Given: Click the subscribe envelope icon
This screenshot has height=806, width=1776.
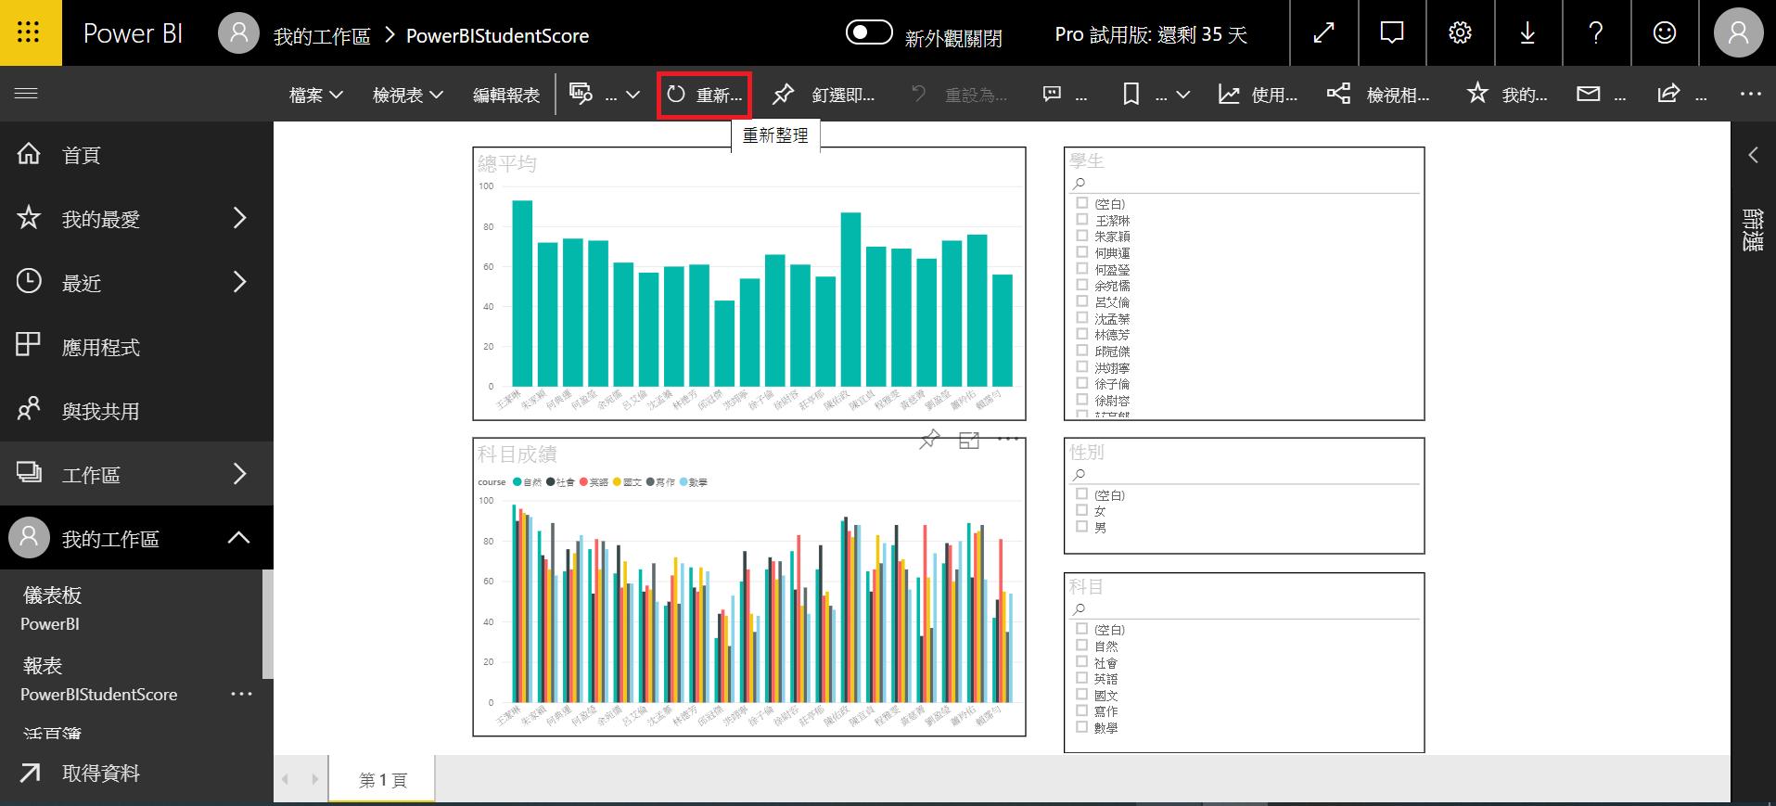Looking at the screenshot, I should (1589, 94).
